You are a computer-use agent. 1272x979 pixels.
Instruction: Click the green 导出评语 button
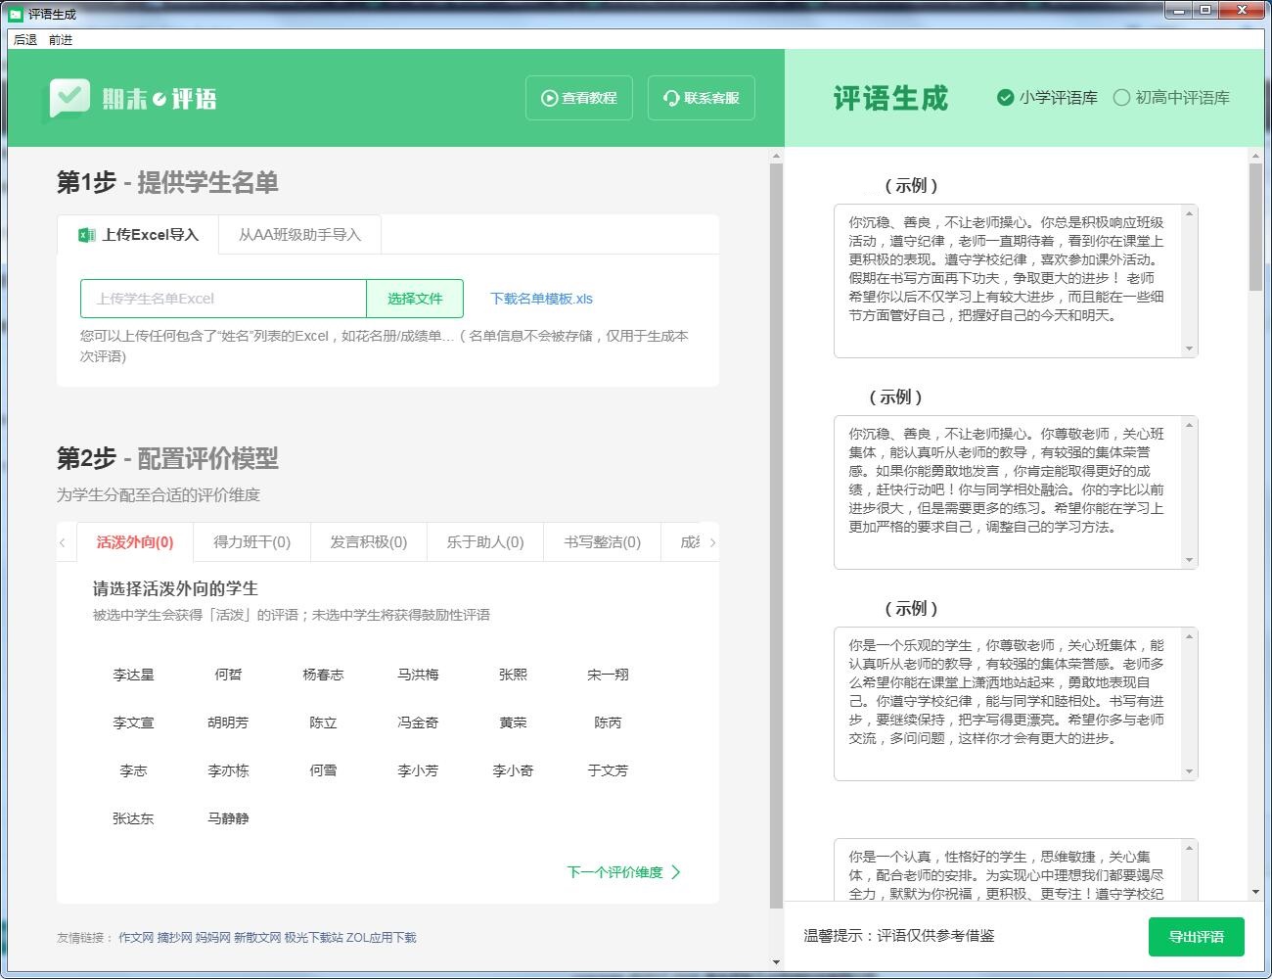tap(1195, 937)
